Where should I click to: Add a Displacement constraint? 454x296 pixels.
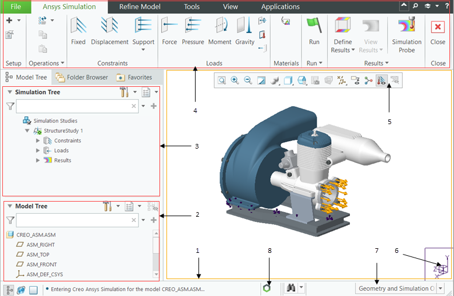pos(109,31)
